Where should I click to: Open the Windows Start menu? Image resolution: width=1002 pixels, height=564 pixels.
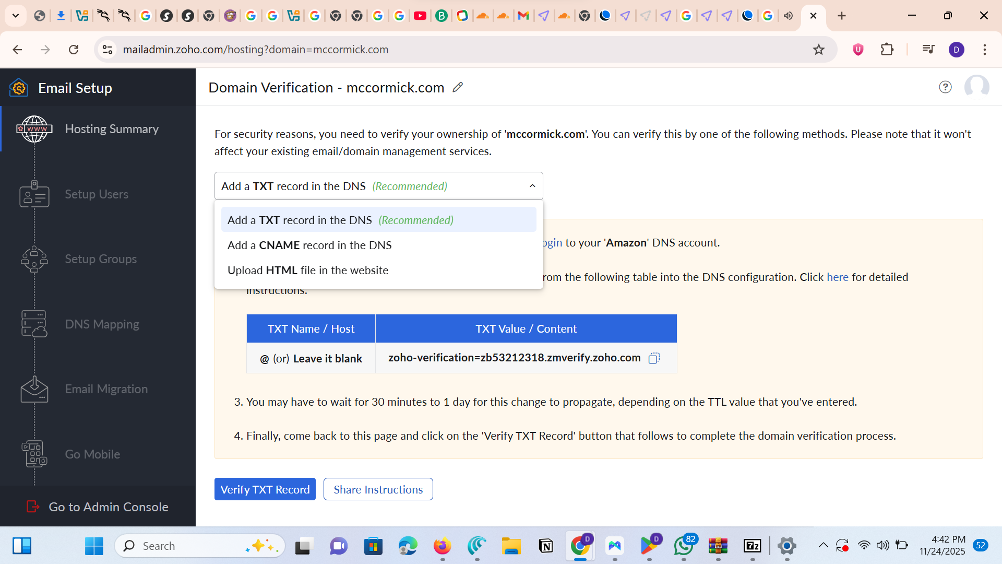(x=94, y=546)
